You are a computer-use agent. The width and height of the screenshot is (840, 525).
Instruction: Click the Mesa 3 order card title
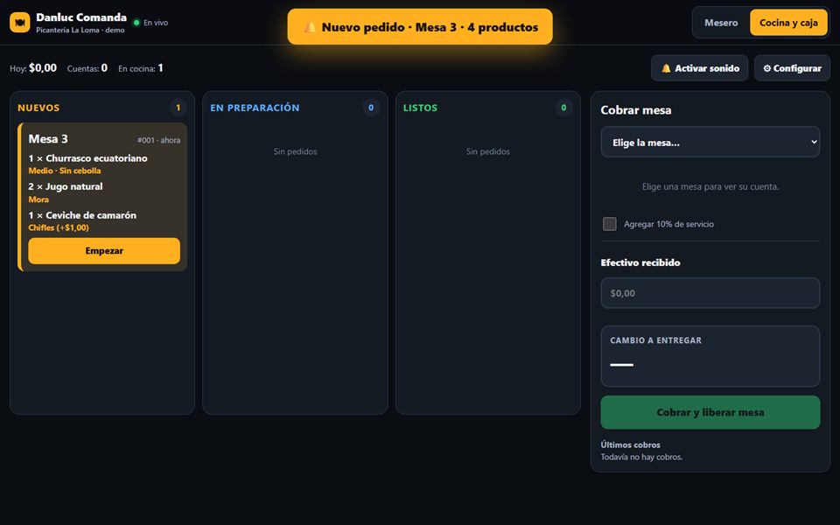48,139
